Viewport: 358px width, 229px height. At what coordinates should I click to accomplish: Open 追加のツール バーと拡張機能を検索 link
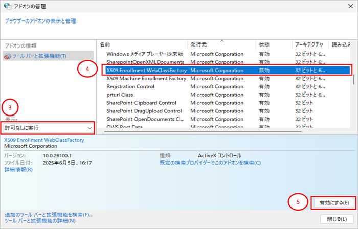coord(49,214)
